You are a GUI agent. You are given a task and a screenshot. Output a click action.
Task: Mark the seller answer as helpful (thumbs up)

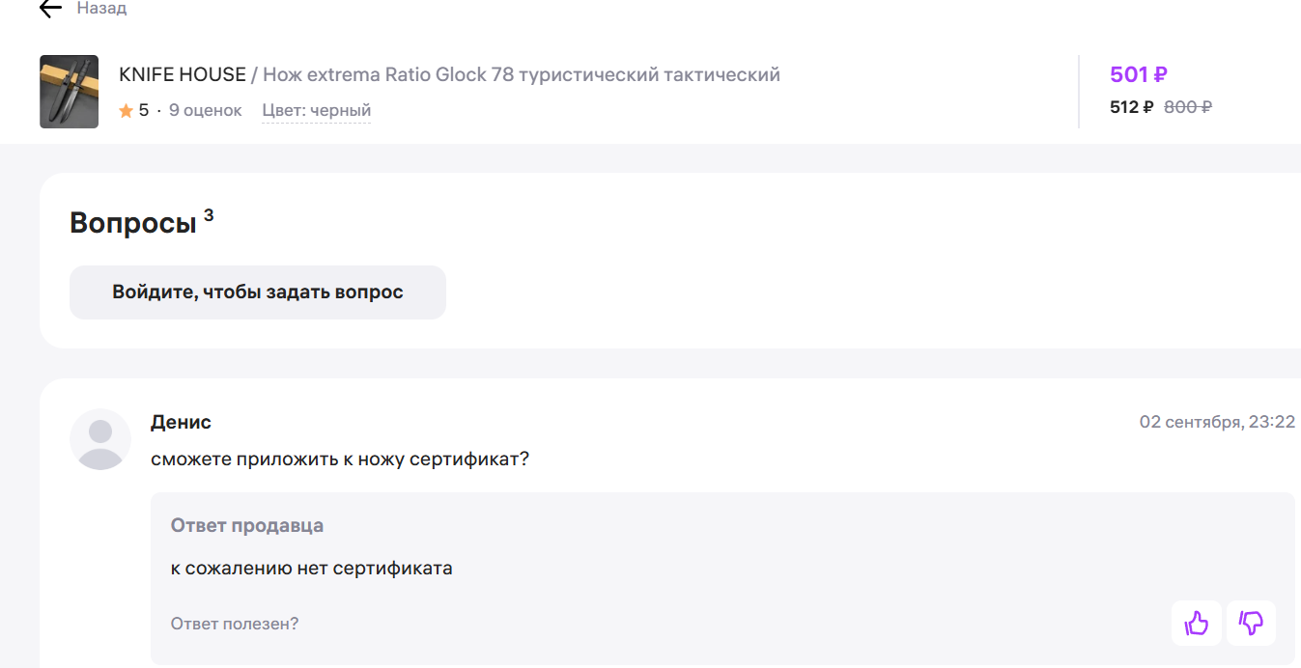1196,623
